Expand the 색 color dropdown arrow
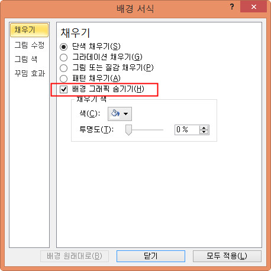 (x=125, y=114)
